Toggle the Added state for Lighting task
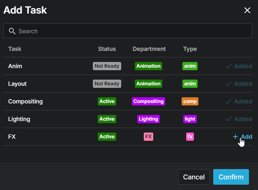Screen dimensions: 258x190 click(239, 119)
